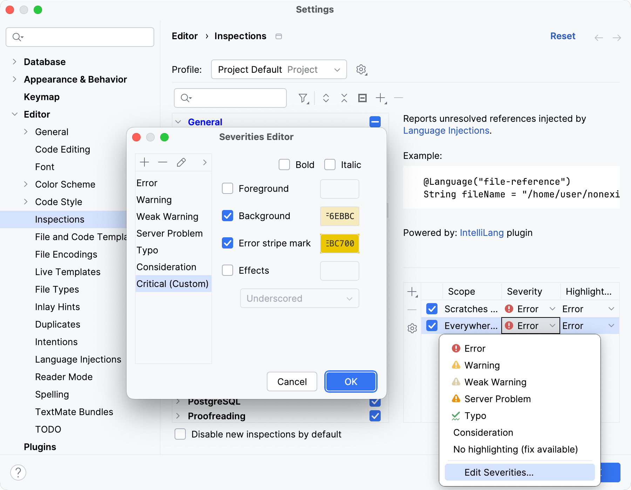Click the plus icon in Severities Editor
The image size is (631, 490).
[144, 162]
